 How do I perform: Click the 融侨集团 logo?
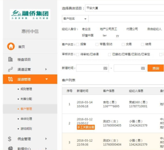(30, 15)
